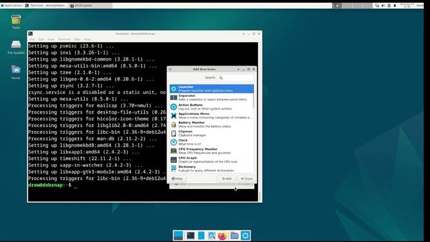Choose the Dictionary plugin icon
Viewport: 430px width, 242px height.
(173, 168)
